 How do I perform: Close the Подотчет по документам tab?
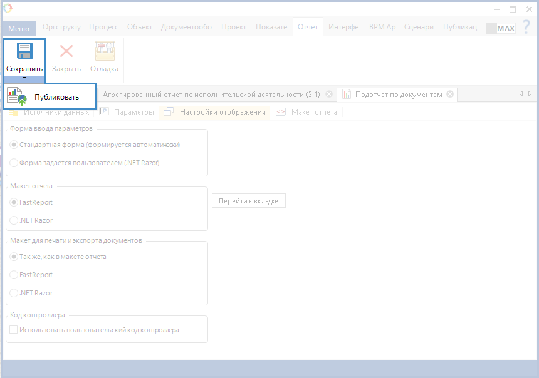(x=449, y=94)
